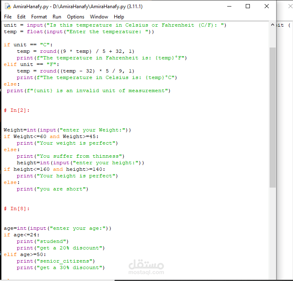Close the background window at right edge
Viewport: 293px width, 281px height.
pyautogui.click(x=290, y=6)
